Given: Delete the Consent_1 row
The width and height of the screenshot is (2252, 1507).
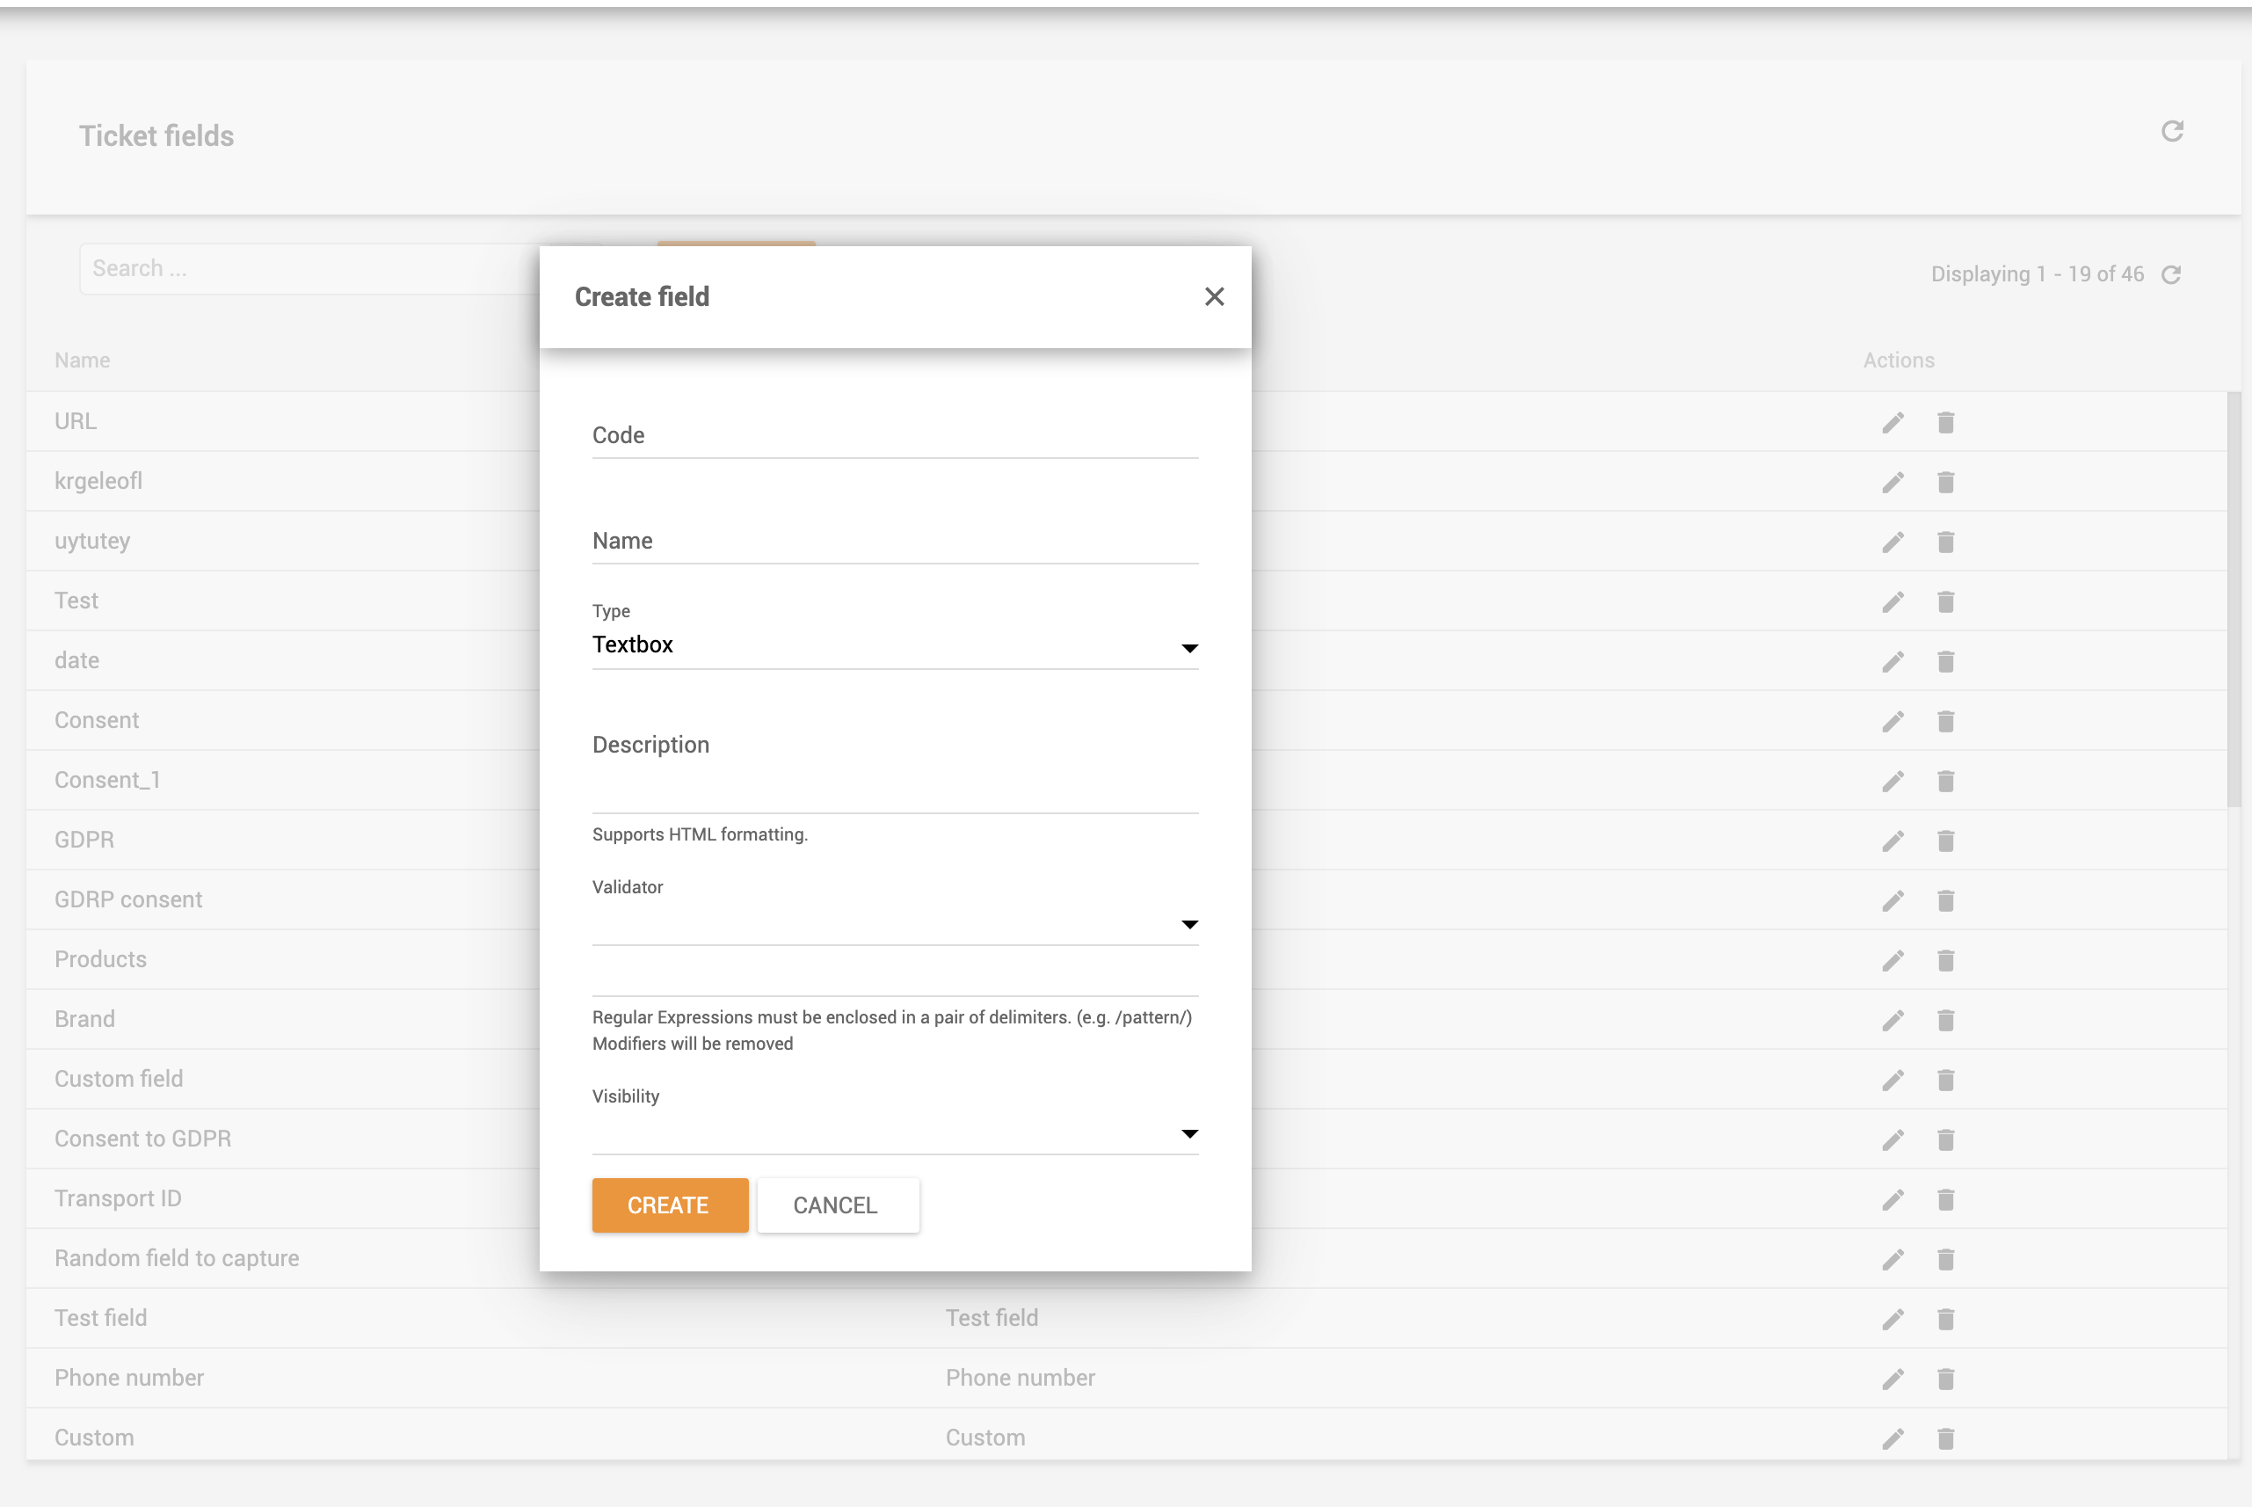Looking at the screenshot, I should click(1945, 782).
